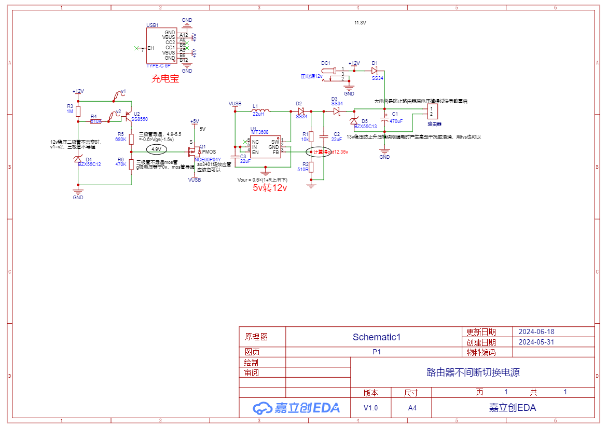Click the 计算得out12.36v red annotation
Screen dimensions: 607x428
pyautogui.click(x=330, y=151)
